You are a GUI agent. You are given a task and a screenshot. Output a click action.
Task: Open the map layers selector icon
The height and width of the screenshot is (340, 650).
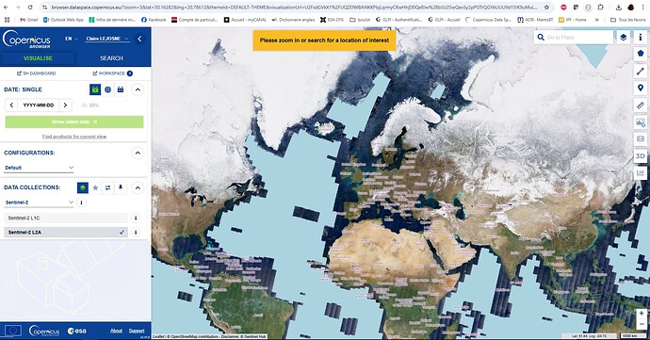click(623, 38)
